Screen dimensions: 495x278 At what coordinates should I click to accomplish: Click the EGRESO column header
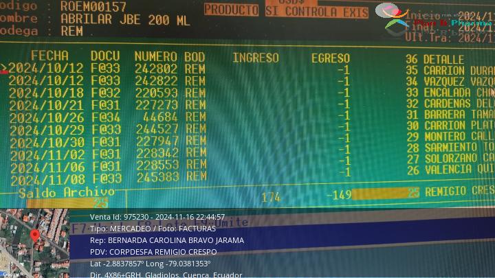(331, 58)
